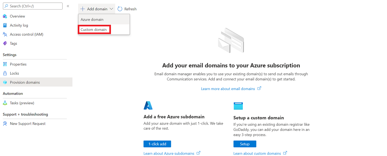This screenshot has height=156, width=387.
Task: Click the Locks padlock icon
Action: [5, 73]
